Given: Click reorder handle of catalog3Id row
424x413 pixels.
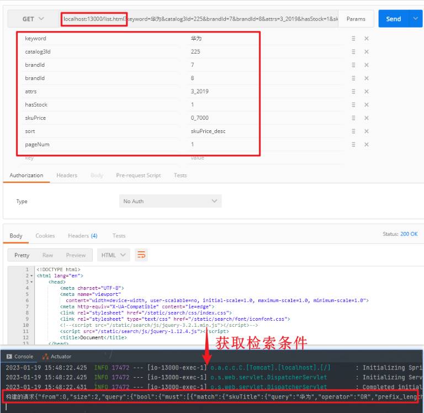Looking at the screenshot, I should pos(353,52).
